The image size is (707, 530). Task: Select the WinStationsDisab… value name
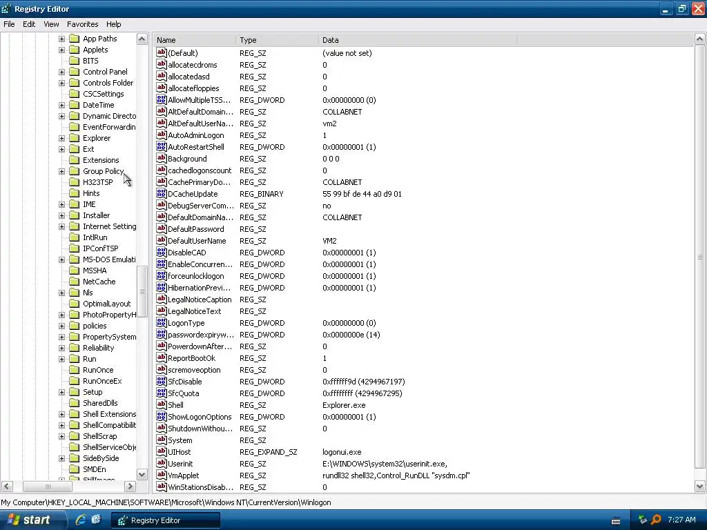click(201, 487)
